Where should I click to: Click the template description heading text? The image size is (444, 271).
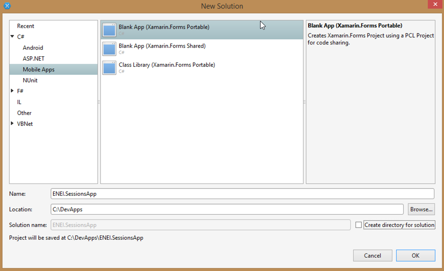pyautogui.click(x=355, y=26)
